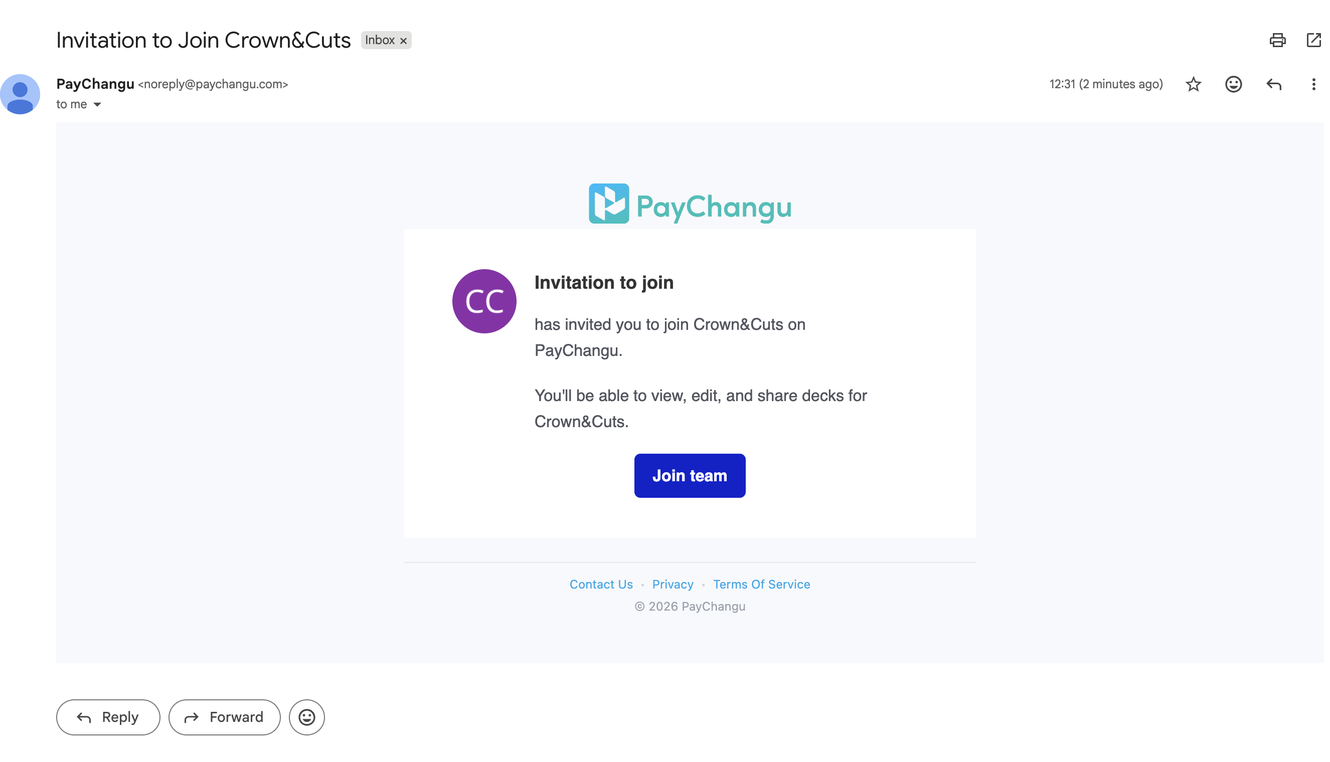Print this email using the printer icon
The width and height of the screenshot is (1330, 762).
(1277, 40)
